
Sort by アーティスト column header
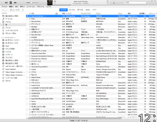click(69, 13)
